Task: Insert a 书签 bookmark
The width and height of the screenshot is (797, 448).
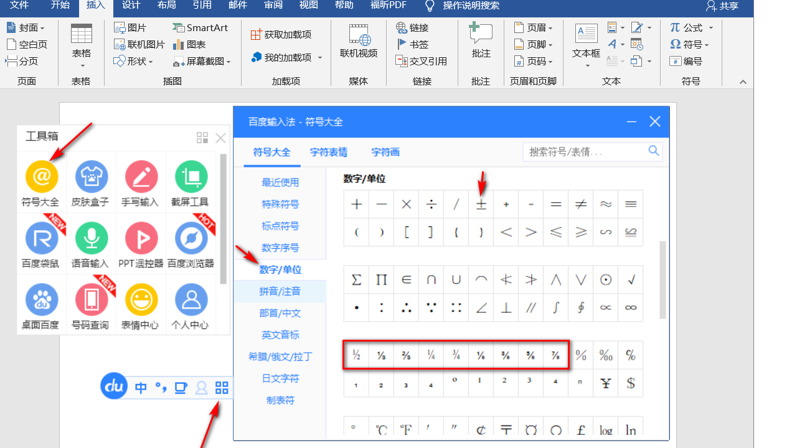Action: coord(413,45)
